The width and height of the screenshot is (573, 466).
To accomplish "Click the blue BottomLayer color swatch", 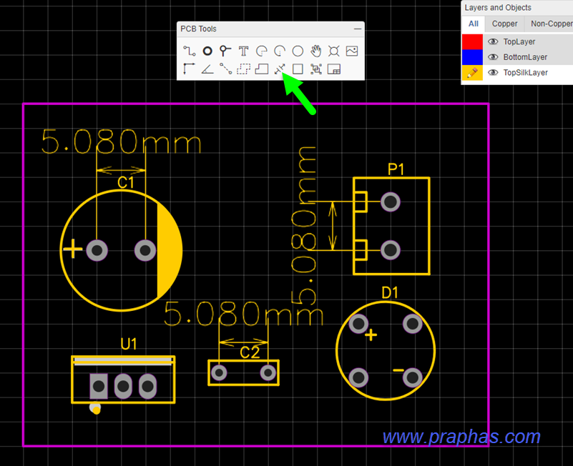I will (x=472, y=57).
